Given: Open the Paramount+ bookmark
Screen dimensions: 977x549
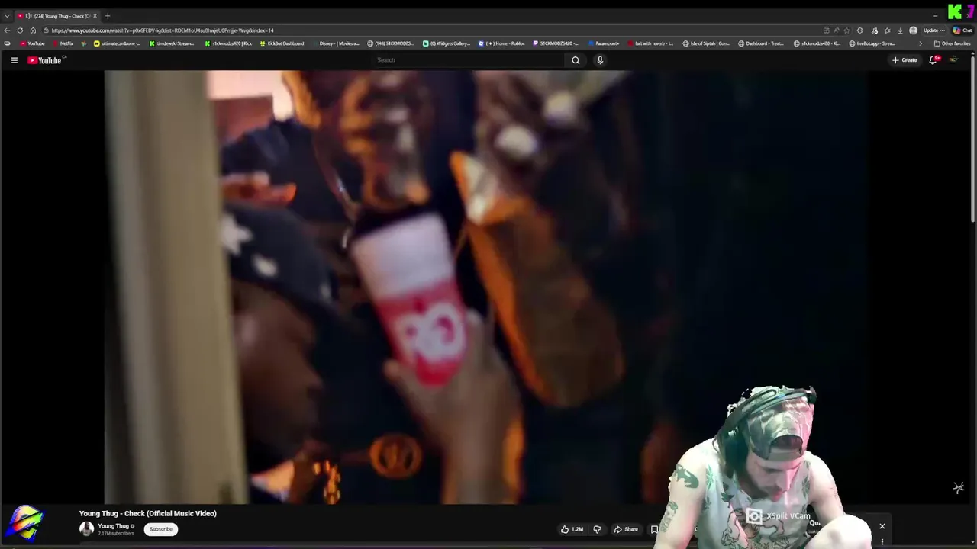Looking at the screenshot, I should pos(604,43).
